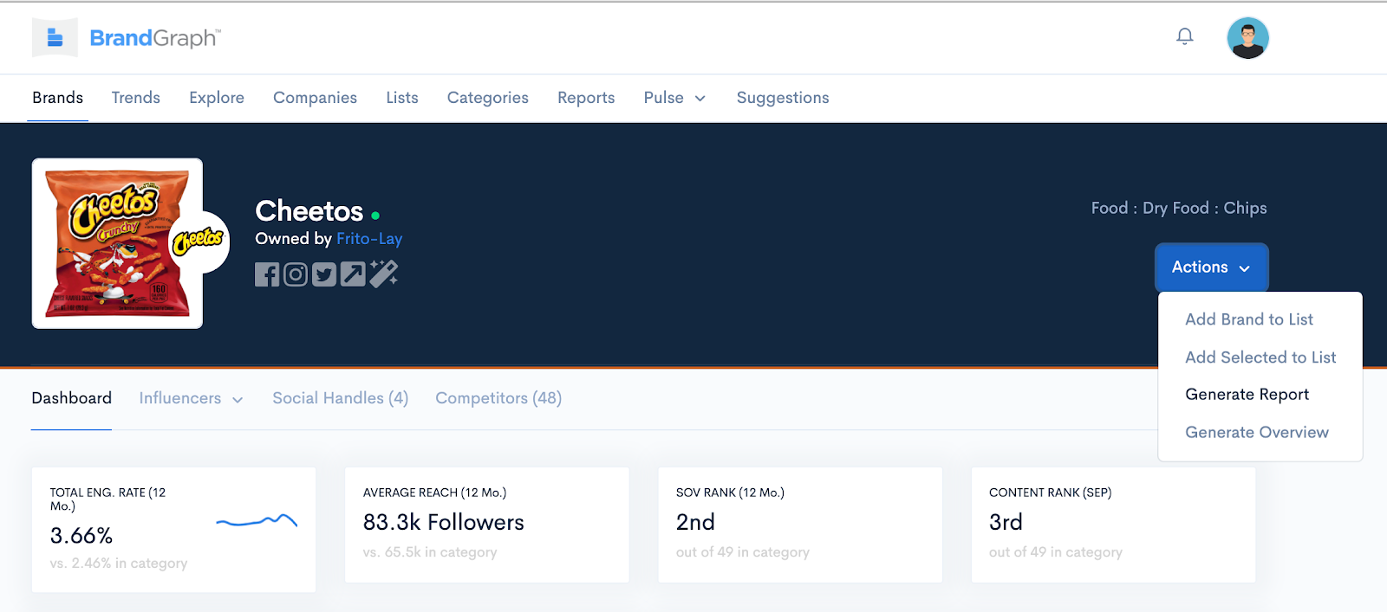Screen dimensions: 1387x612
Task: Click the Average Reach card title
Action: pos(434,493)
